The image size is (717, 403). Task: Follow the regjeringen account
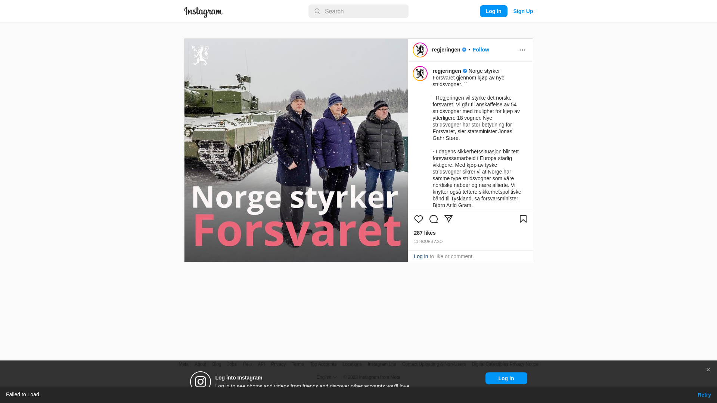[481, 50]
